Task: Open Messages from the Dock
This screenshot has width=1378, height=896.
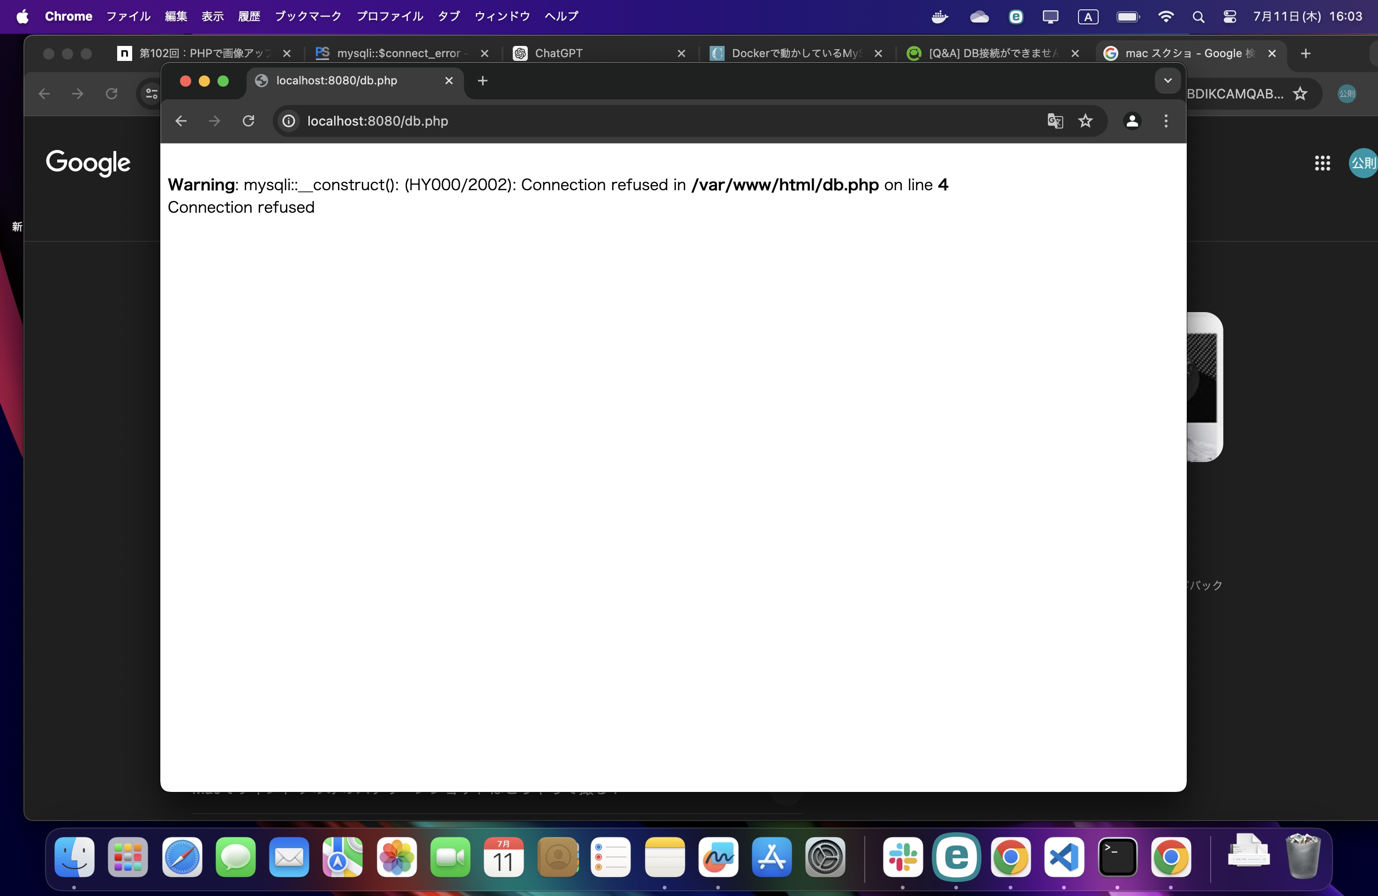Action: pos(236,857)
